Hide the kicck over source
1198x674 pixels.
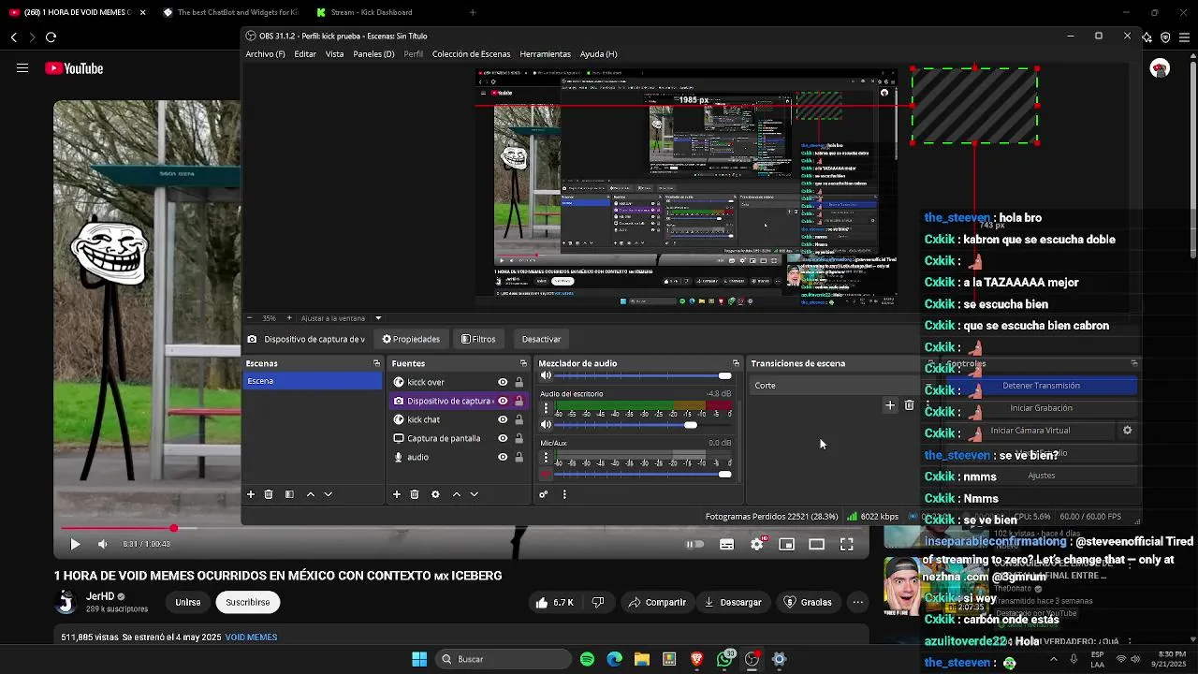click(503, 382)
